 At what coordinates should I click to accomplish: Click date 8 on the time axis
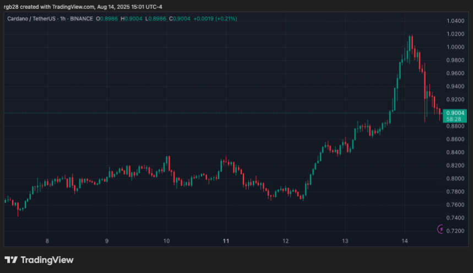coord(47,241)
